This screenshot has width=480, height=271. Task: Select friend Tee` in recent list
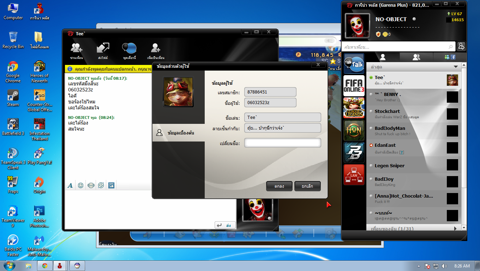tap(413, 80)
